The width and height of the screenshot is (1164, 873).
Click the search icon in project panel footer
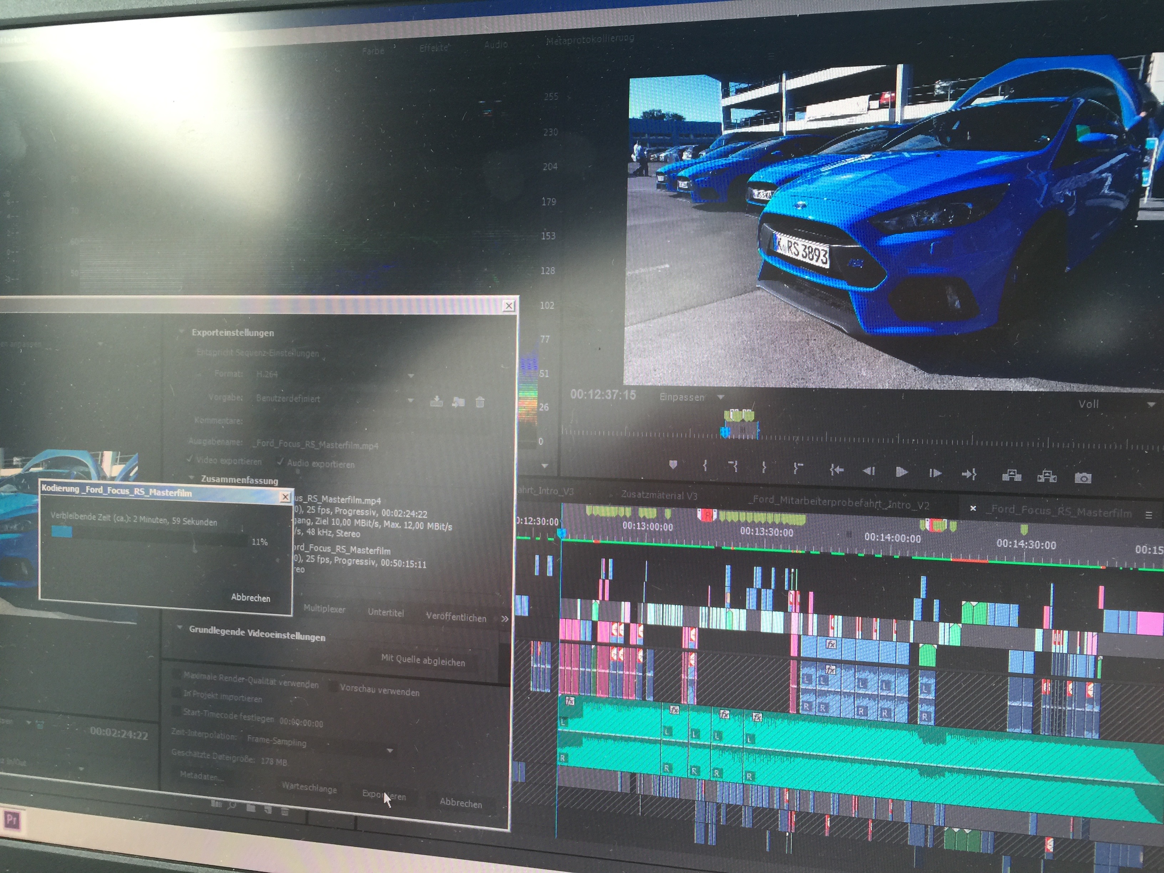tap(233, 805)
